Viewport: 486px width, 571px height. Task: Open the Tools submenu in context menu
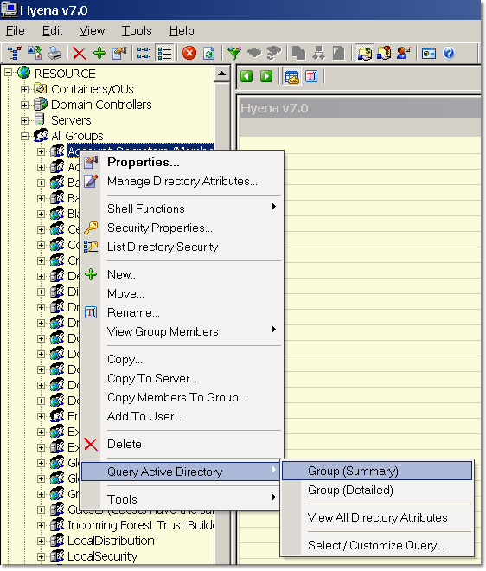(182, 499)
